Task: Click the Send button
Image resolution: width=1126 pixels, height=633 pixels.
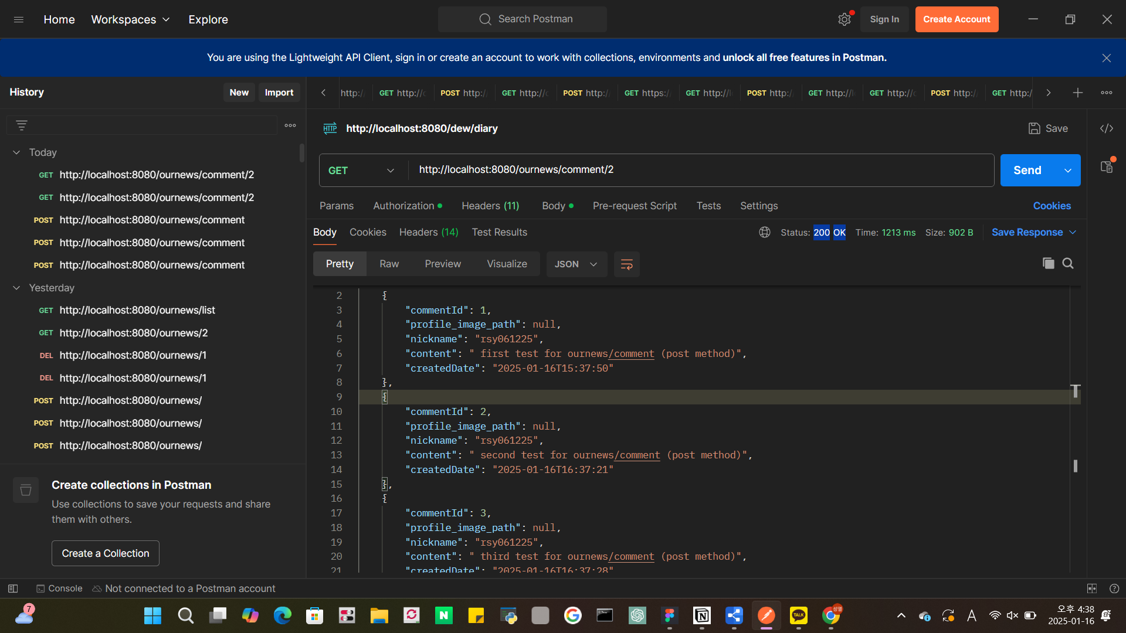Action: point(1028,171)
